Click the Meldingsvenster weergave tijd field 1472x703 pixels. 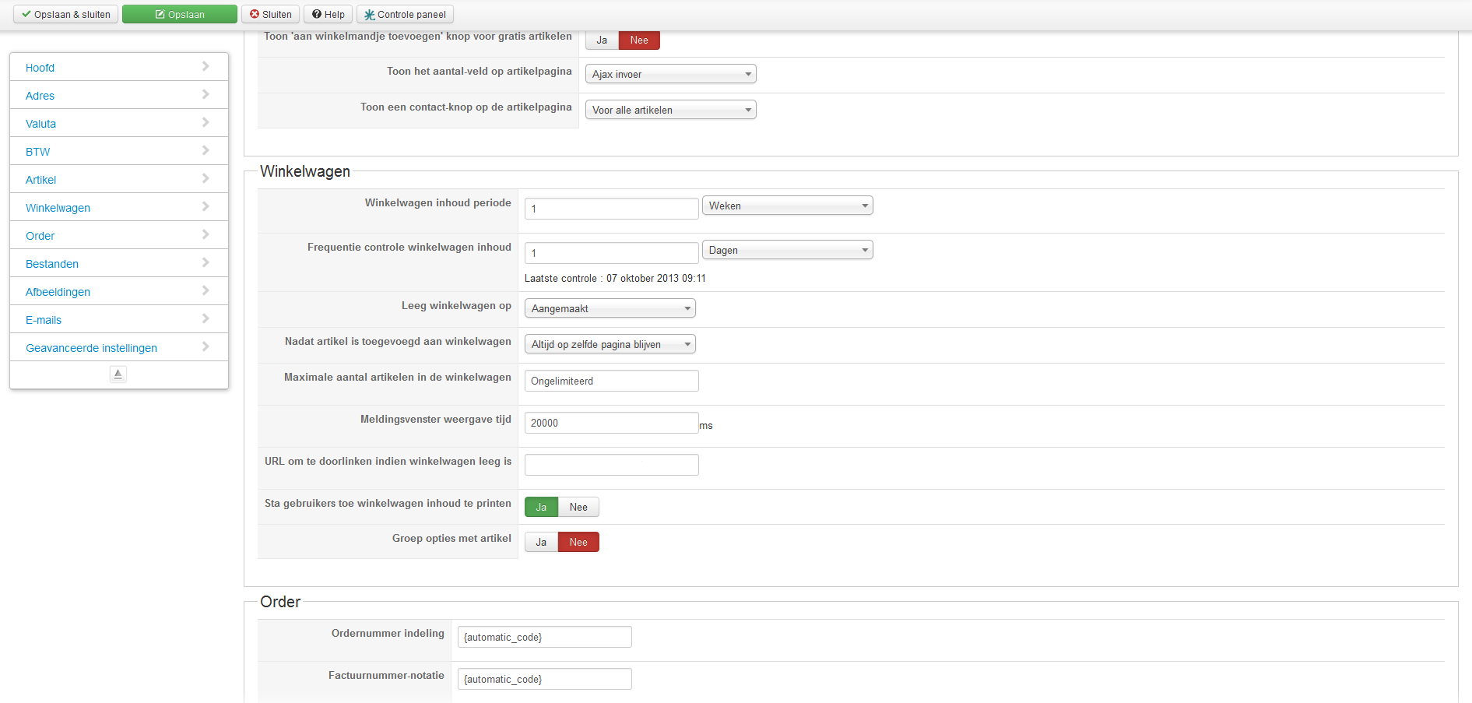click(x=611, y=423)
